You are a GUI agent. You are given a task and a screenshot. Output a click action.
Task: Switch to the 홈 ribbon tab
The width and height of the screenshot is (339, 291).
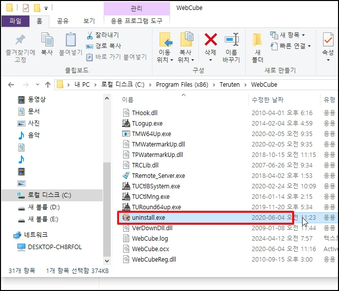click(x=39, y=21)
